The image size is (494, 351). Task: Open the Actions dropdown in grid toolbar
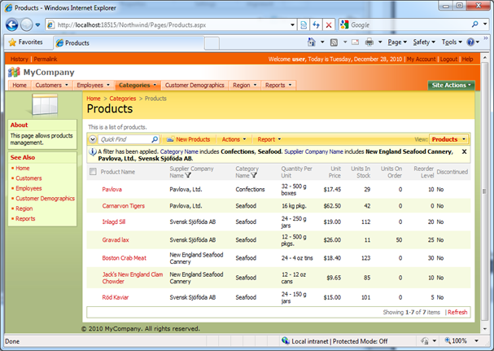234,139
